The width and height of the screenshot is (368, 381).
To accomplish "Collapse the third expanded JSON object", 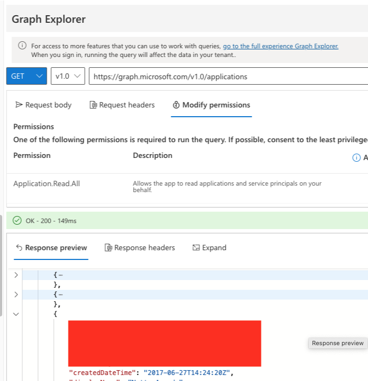I will point(16,314).
